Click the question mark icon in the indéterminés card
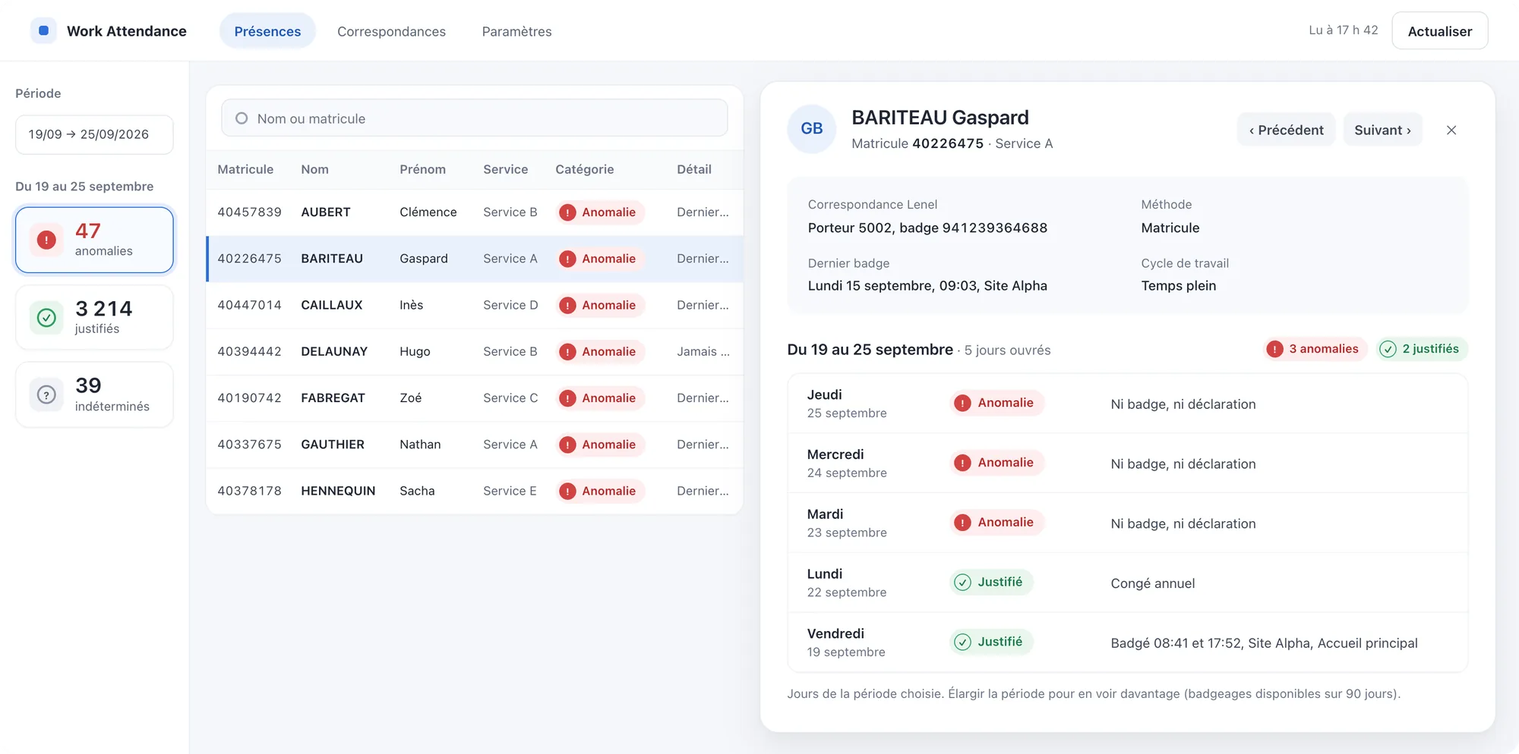Image resolution: width=1519 pixels, height=754 pixels. (46, 395)
